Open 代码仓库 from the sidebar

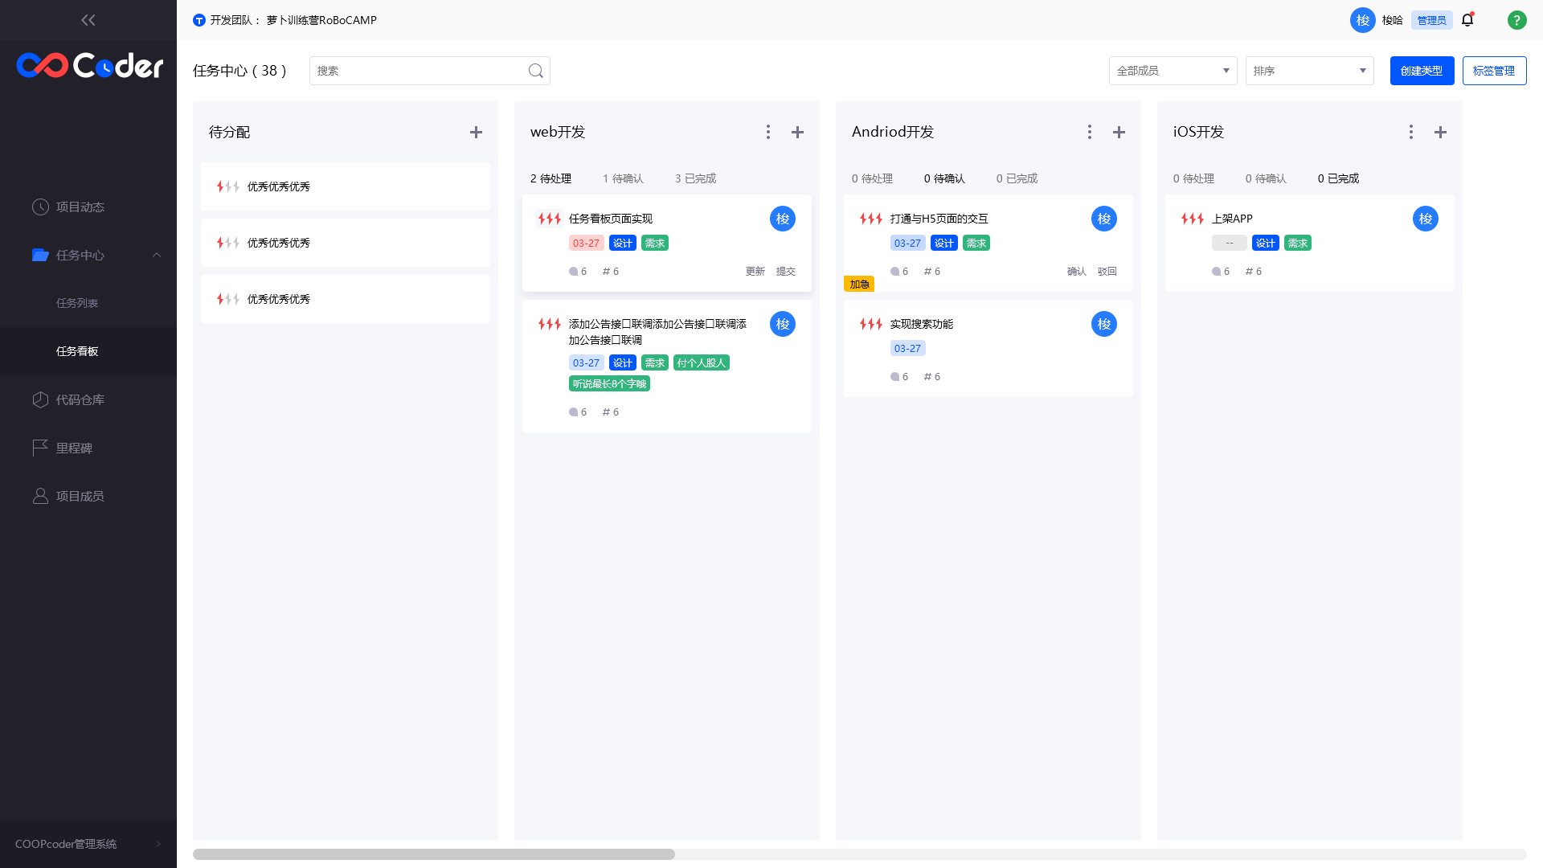(x=80, y=399)
